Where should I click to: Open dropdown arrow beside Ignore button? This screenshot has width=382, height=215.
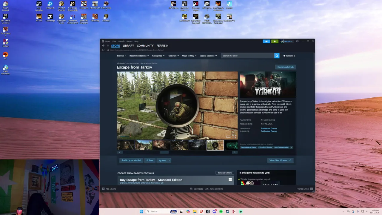pos(170,160)
